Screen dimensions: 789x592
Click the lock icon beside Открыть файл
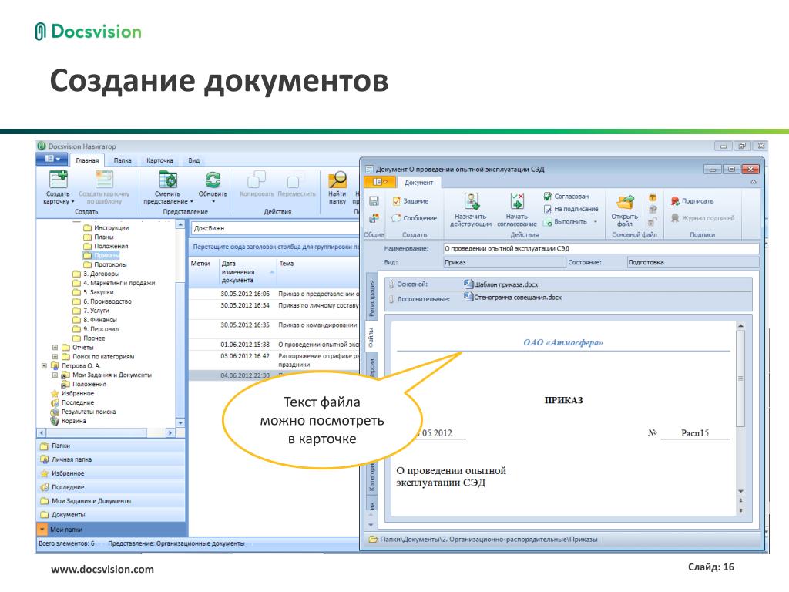coord(653,197)
